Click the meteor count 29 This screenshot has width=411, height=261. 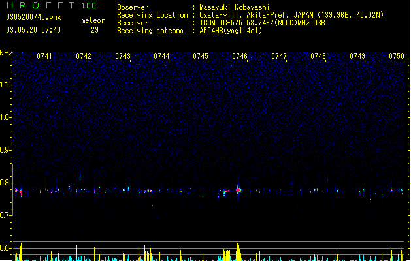(95, 30)
